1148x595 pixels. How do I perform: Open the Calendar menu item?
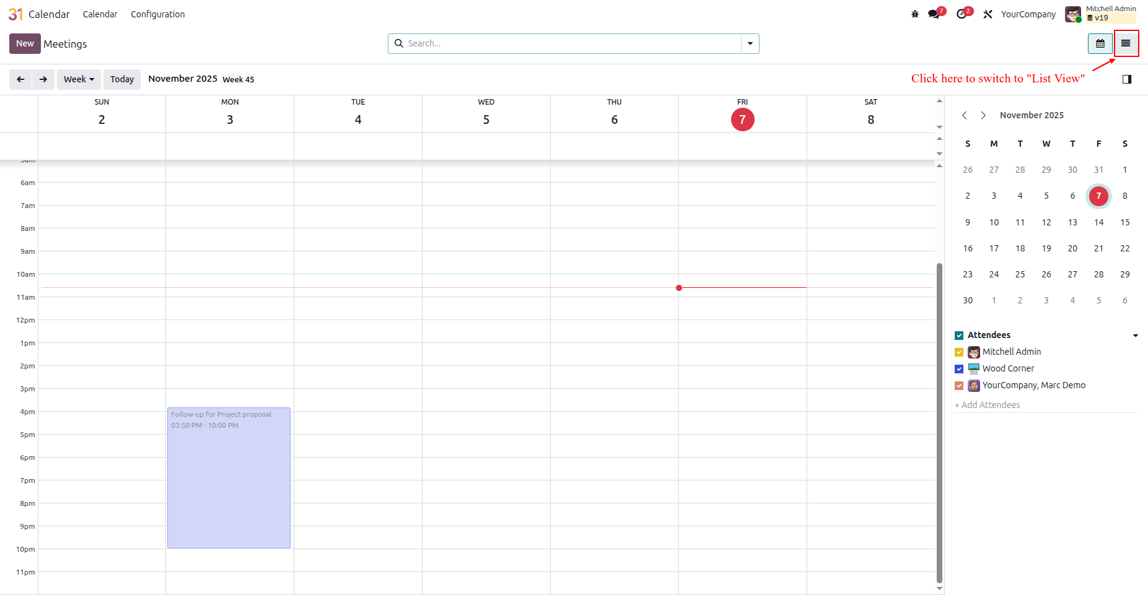100,14
